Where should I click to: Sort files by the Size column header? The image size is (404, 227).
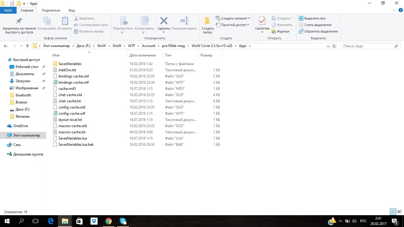pos(206,55)
